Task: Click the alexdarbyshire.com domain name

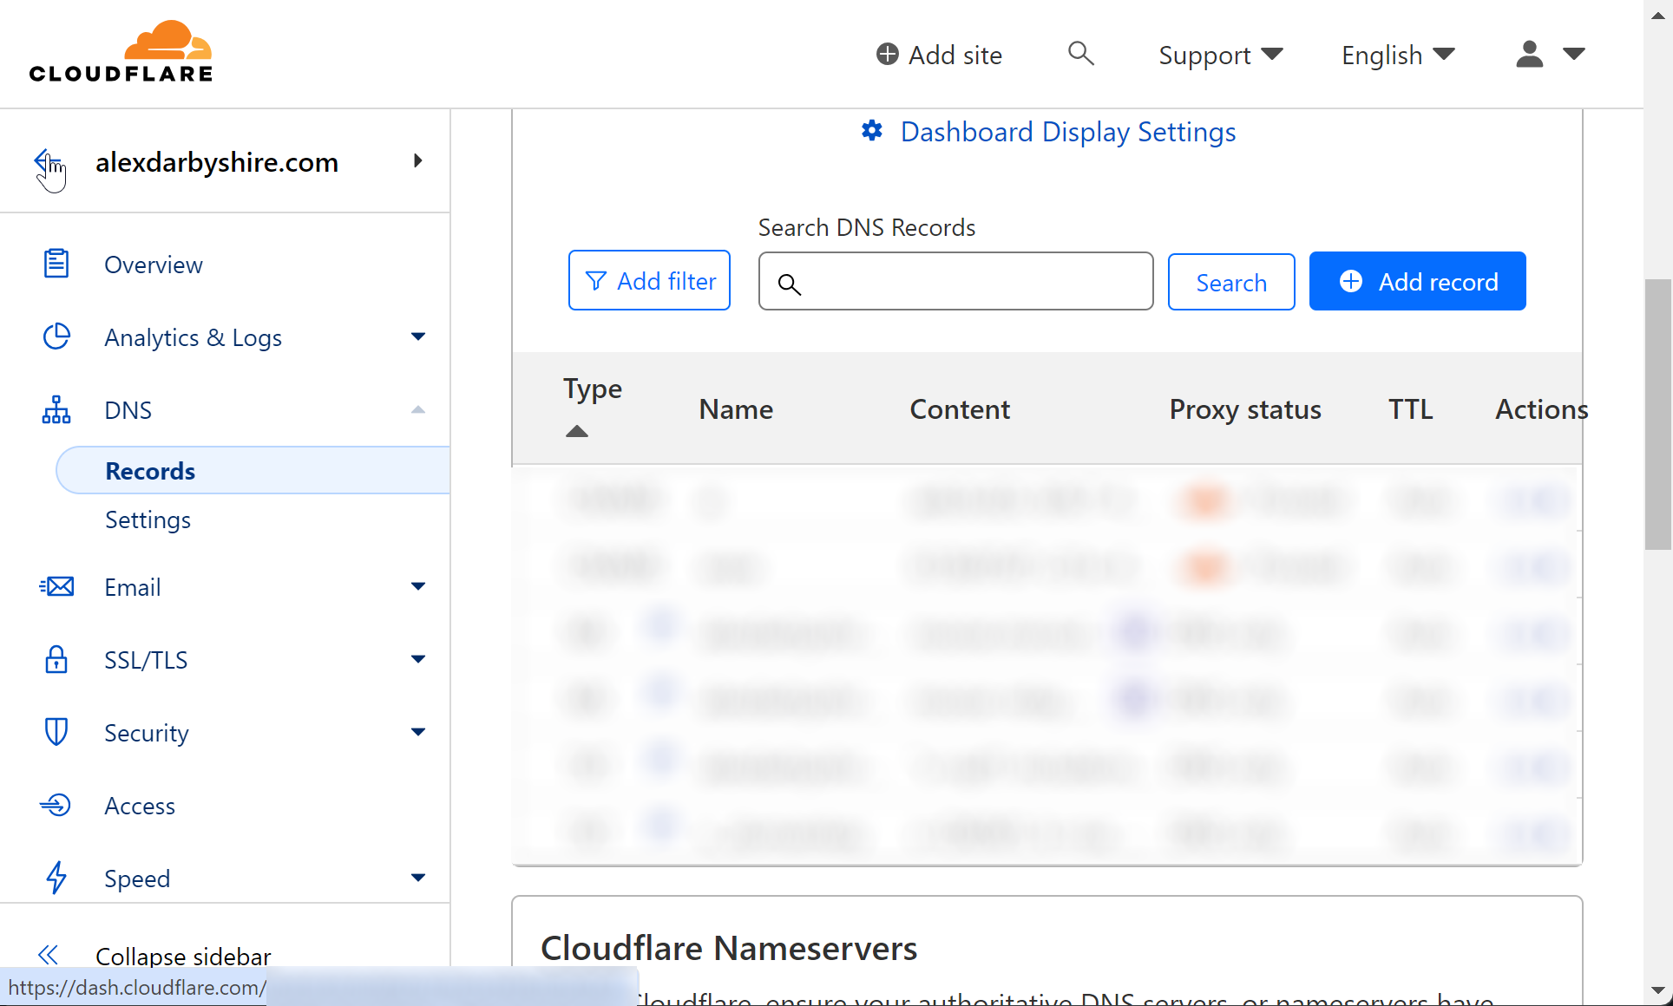Action: [217, 162]
